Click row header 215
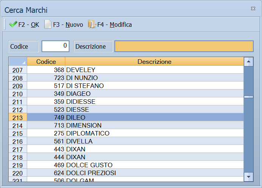The width and height of the screenshot is (262, 188). [x=18, y=133]
